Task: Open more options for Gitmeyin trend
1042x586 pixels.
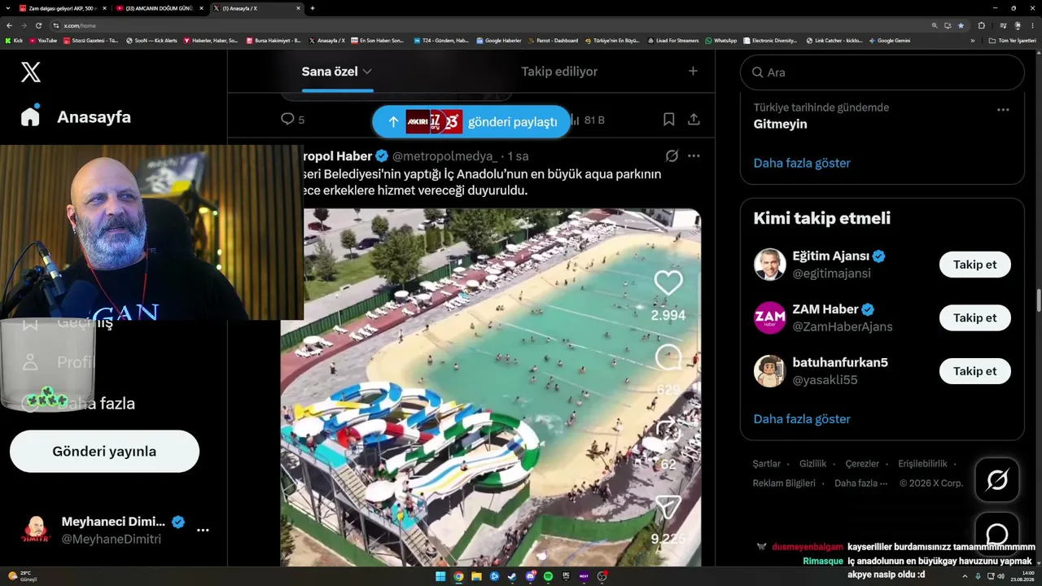Action: (1003, 110)
